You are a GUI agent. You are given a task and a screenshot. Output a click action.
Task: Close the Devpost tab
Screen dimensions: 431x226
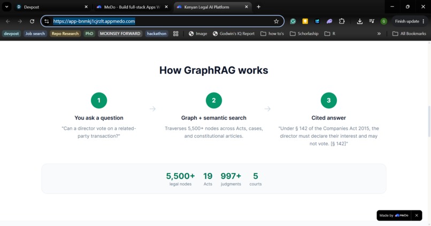[86, 7]
